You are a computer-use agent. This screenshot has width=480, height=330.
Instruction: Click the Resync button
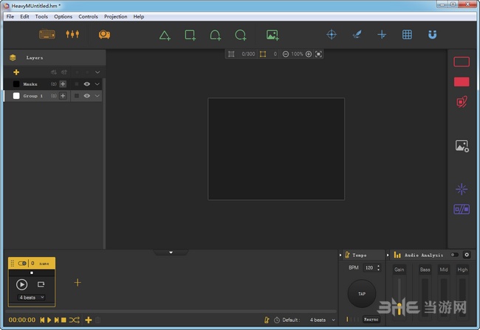[371, 319]
